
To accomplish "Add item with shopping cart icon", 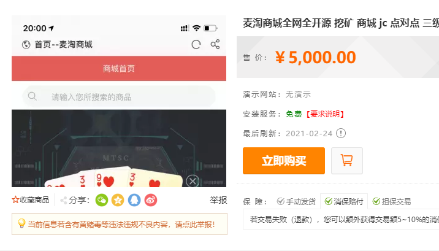I will pos(347,161).
